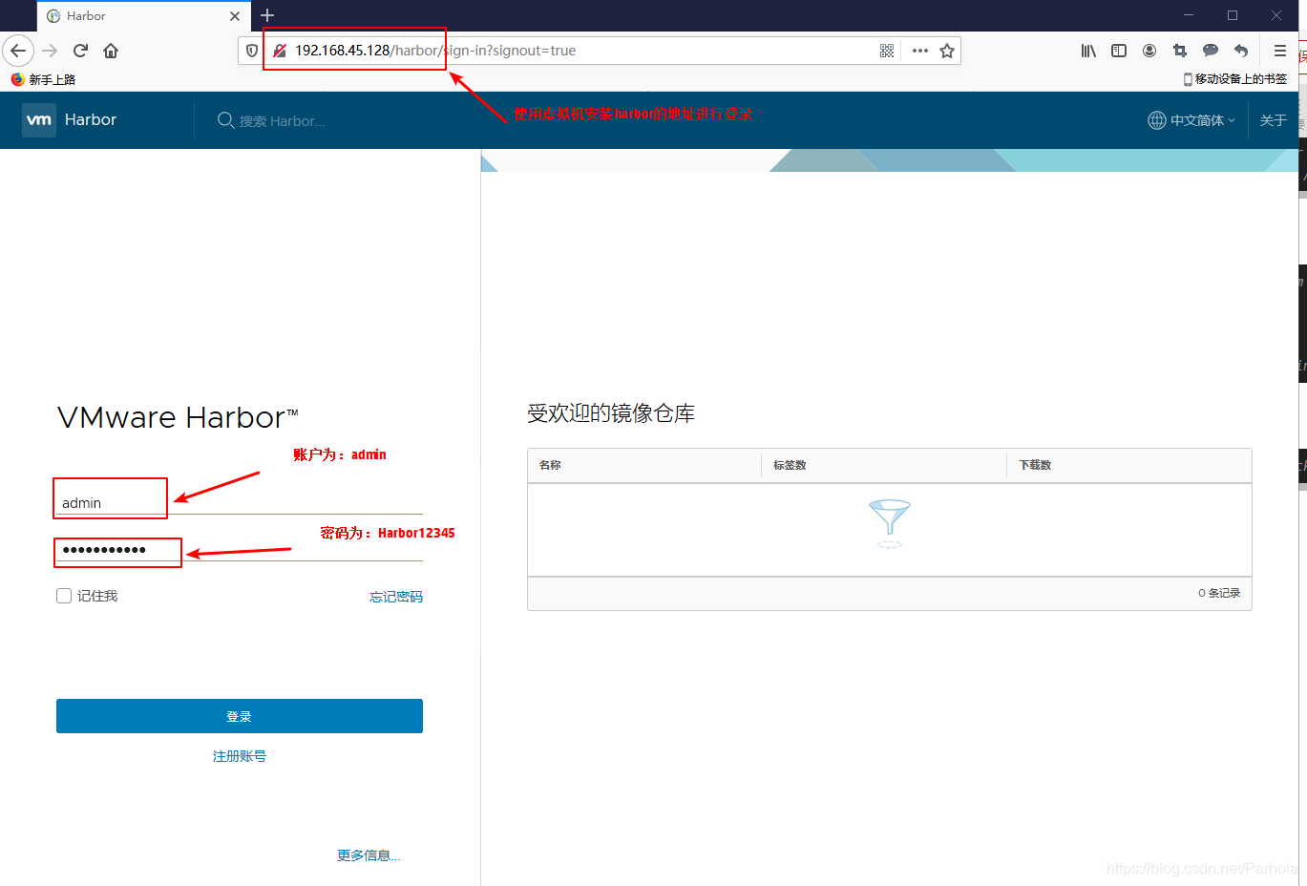
Task: Toggle the 记住我 checkbox
Action: coord(64,596)
